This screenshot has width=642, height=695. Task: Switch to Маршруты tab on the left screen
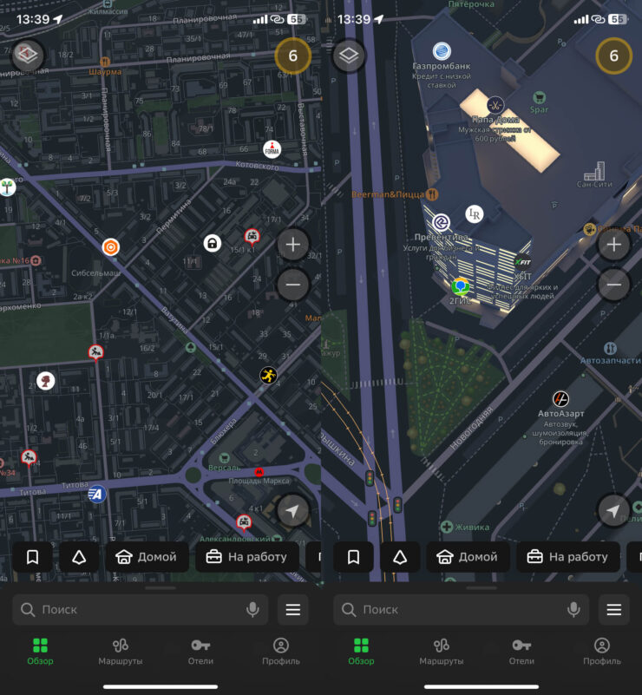120,652
